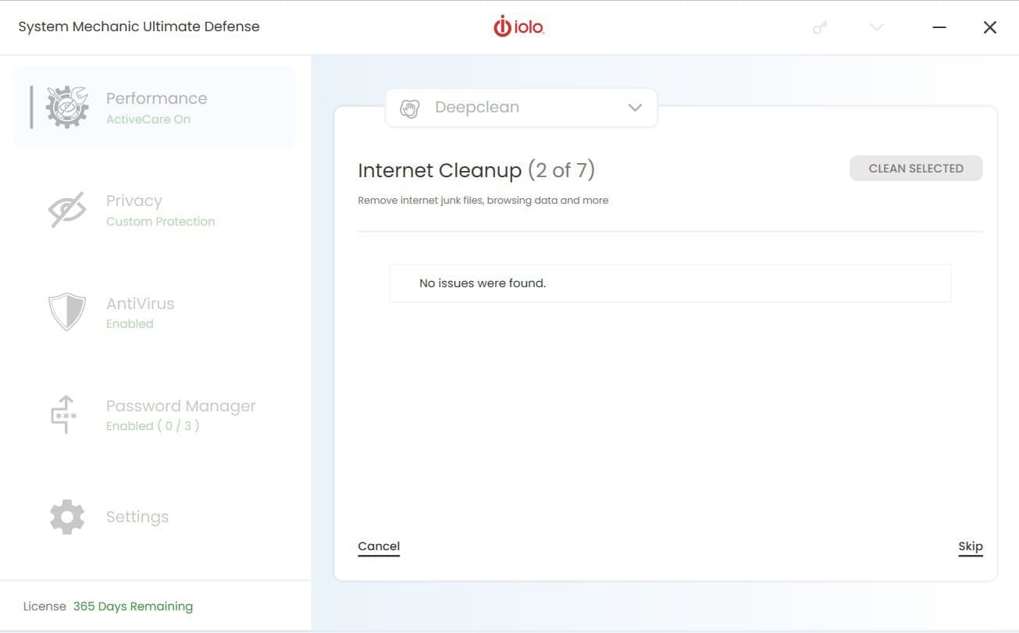
Task: Expand the Deepclean dropdown chevron
Action: [x=635, y=108]
